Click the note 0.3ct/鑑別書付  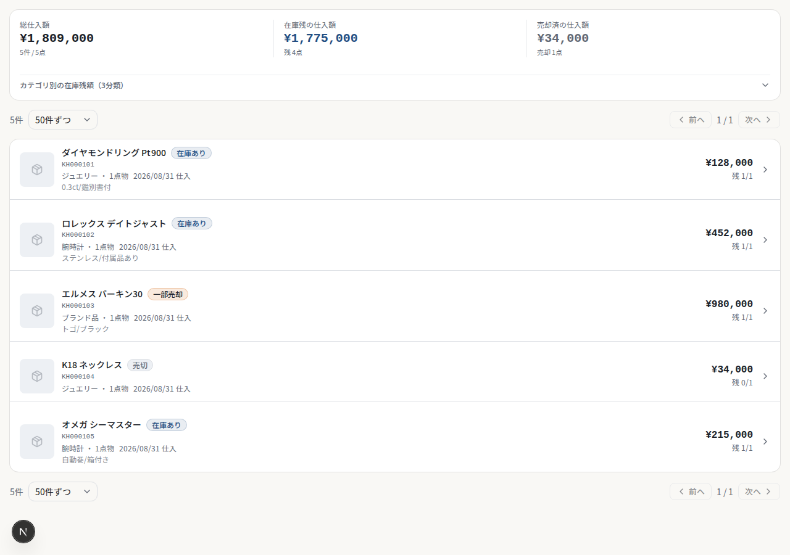[86, 187]
